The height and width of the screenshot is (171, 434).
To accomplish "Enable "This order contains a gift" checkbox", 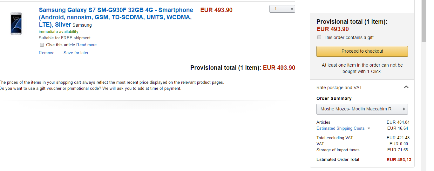I will click(x=319, y=37).
